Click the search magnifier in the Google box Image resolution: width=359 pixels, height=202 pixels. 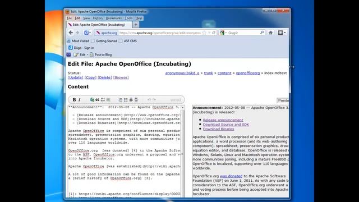(262, 33)
